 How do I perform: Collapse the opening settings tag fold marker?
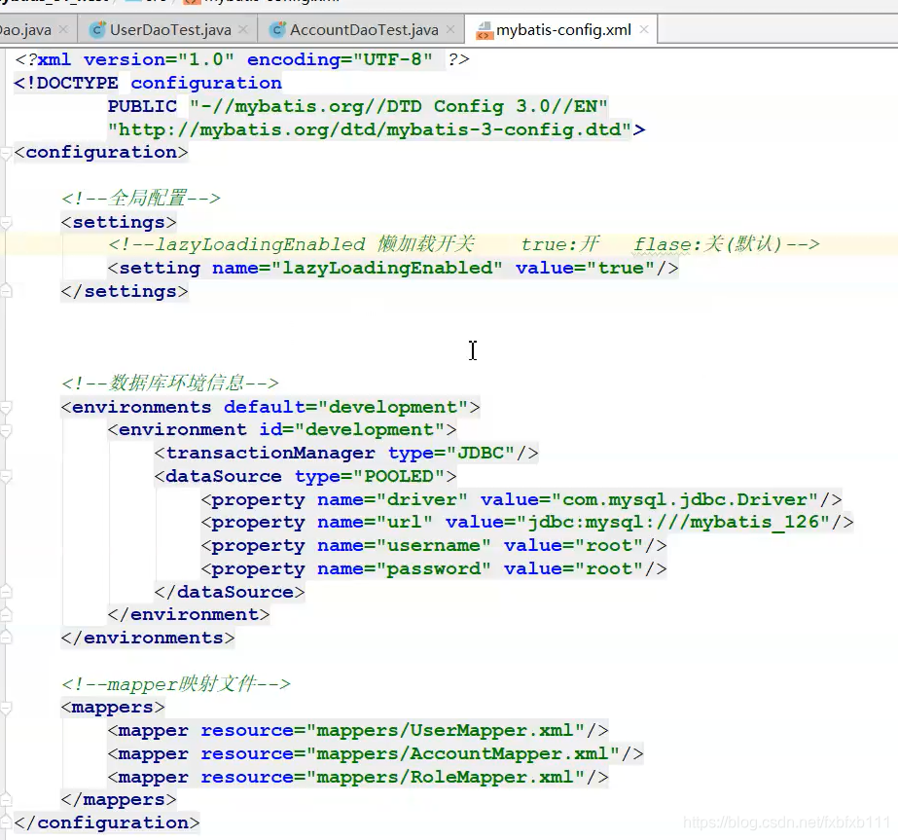[x=5, y=222]
